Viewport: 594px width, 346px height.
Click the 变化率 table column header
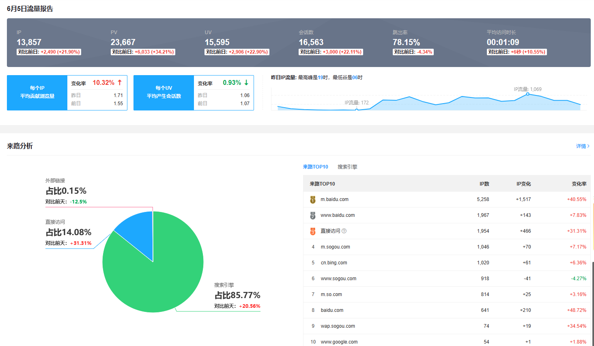[579, 184]
